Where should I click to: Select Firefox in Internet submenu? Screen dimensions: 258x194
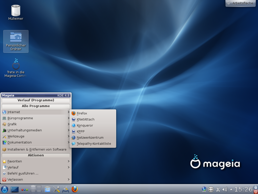pos(93,113)
